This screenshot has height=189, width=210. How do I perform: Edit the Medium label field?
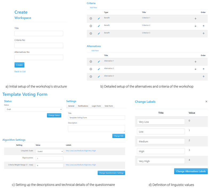point(161,142)
